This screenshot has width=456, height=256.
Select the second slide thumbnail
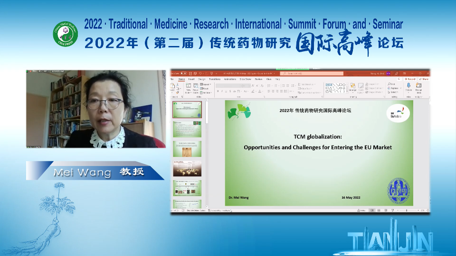coord(187,129)
